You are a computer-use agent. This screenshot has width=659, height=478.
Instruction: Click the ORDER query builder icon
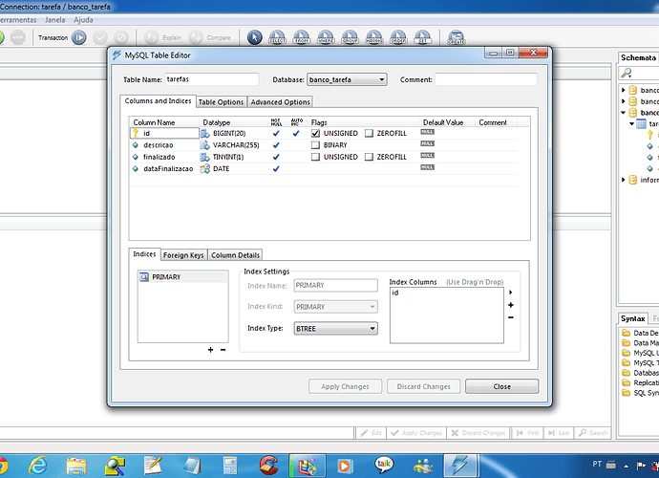[x=398, y=37]
